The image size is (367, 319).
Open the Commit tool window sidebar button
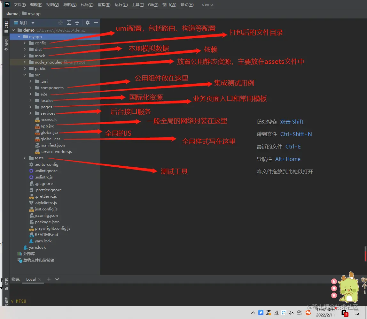point(6,44)
